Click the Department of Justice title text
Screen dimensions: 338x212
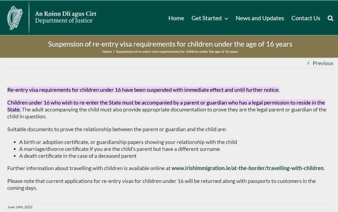tap(64, 21)
